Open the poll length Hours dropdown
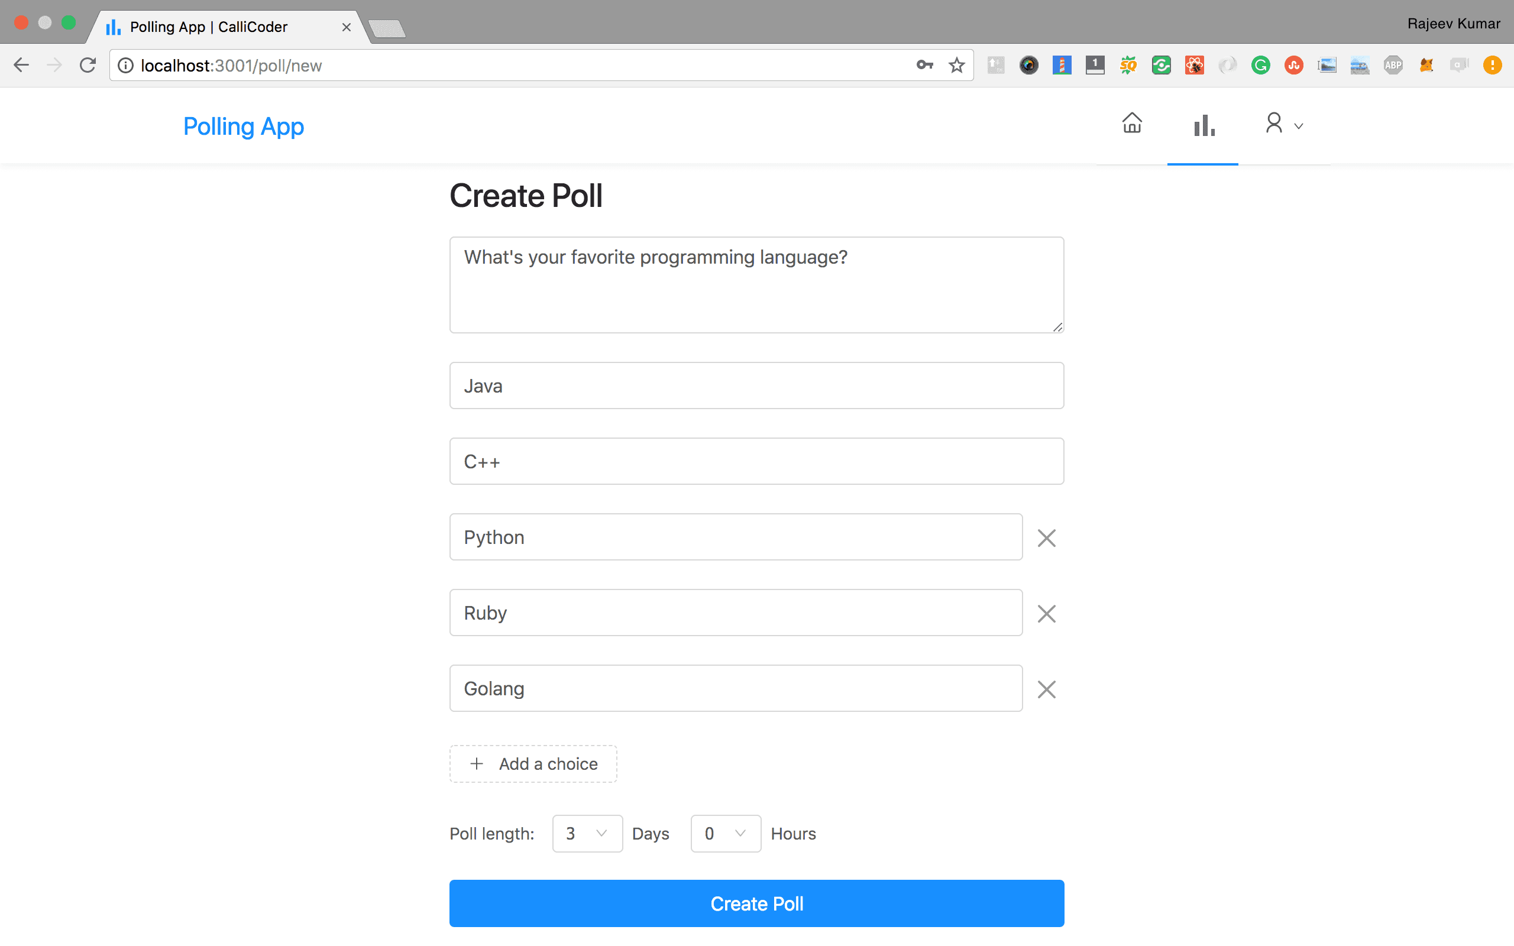The image size is (1514, 946). pyautogui.click(x=725, y=834)
